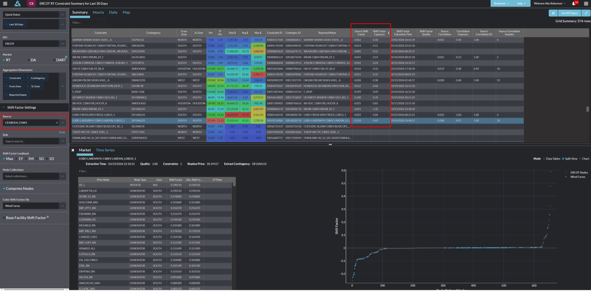Click the refresh icon beside Get API Query
This screenshot has height=291, width=591.
pos(553,13)
